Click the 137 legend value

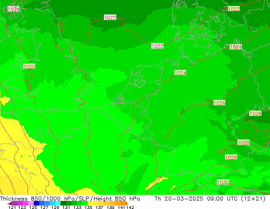(99, 207)
